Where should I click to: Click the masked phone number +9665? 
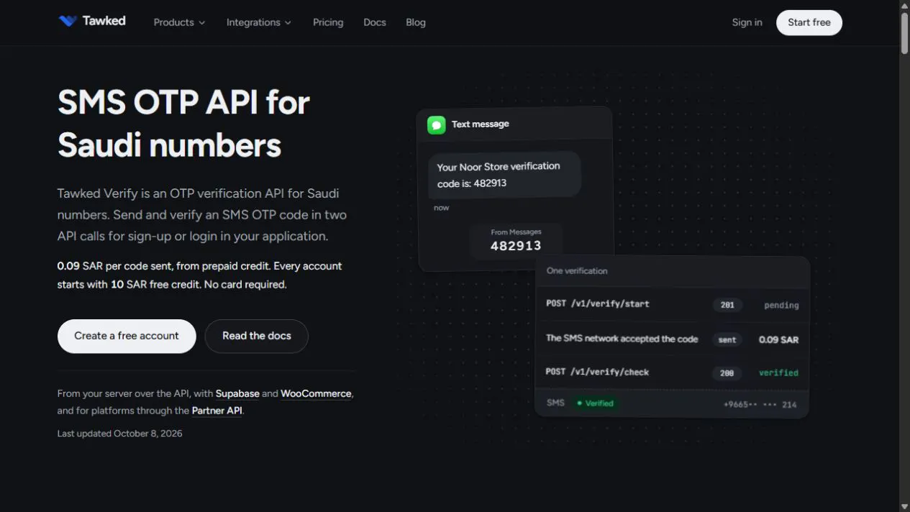coord(760,404)
